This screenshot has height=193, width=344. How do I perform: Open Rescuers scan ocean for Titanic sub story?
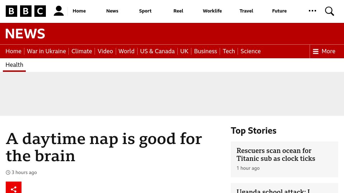click(276, 154)
